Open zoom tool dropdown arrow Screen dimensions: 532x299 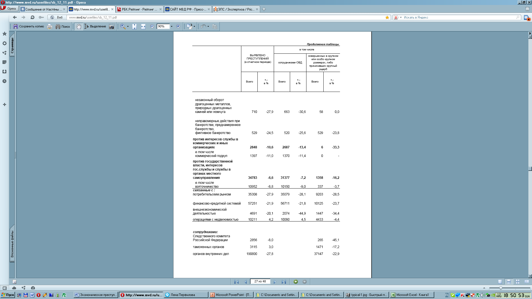(128, 26)
